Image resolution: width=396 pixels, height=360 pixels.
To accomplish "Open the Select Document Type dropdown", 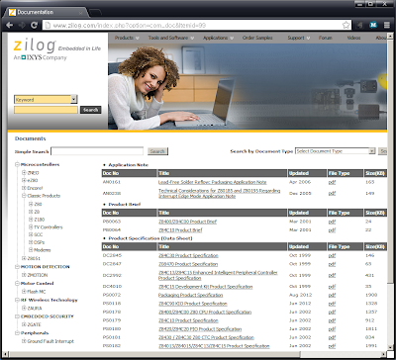I will pyautogui.click(x=336, y=151).
